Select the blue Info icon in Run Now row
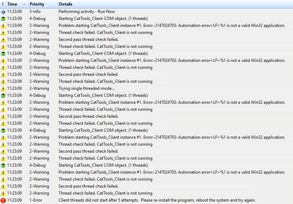Screen dimensions: 293x204 click(3, 12)
